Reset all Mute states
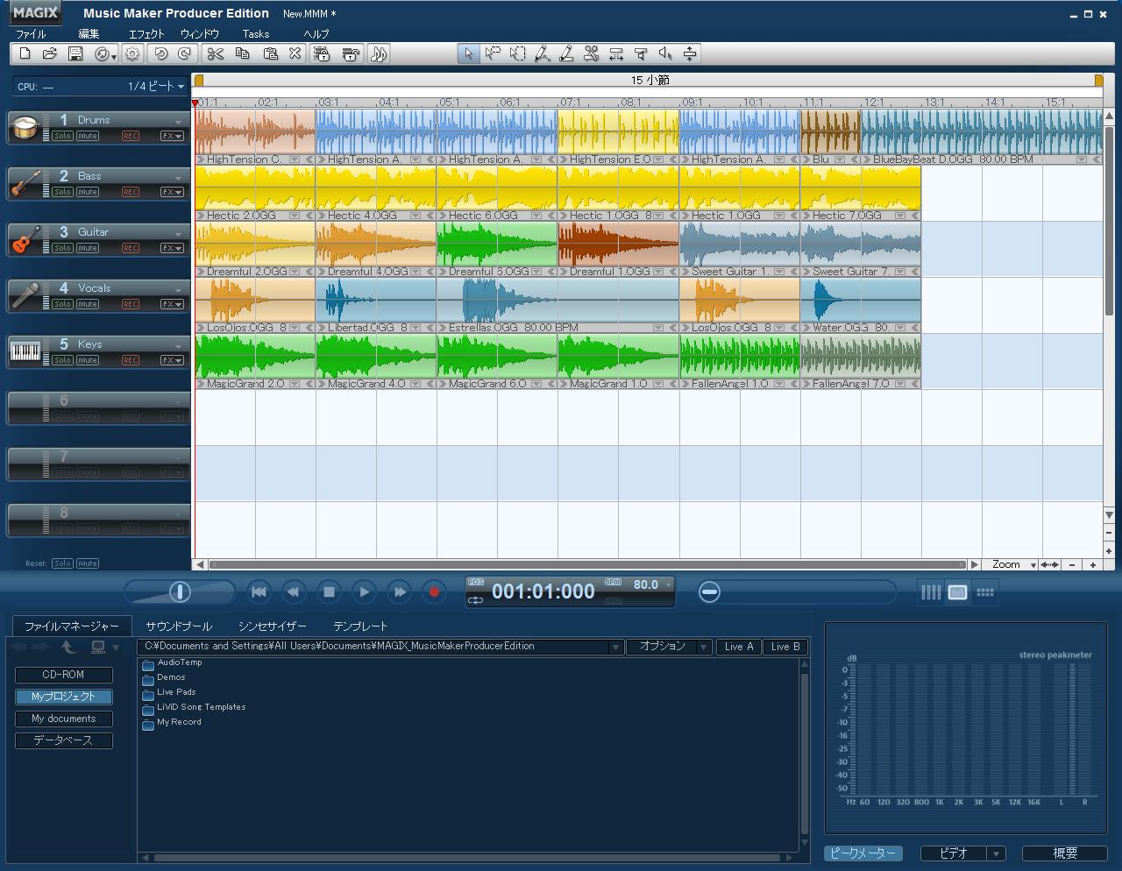The image size is (1122, 871). 88,563
